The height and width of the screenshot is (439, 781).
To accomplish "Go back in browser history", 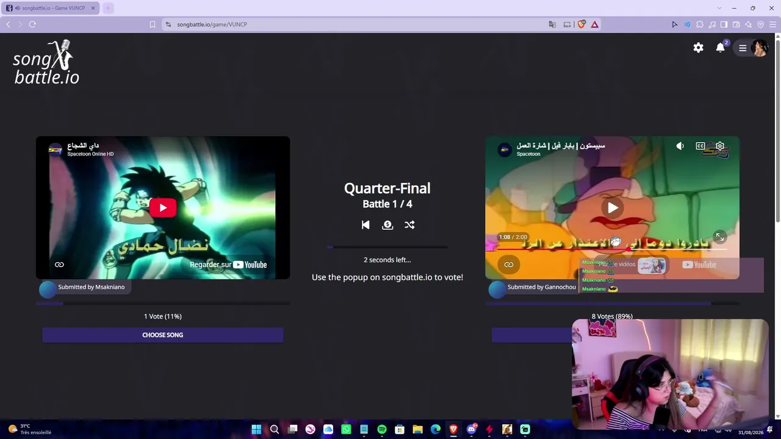I will click(8, 24).
